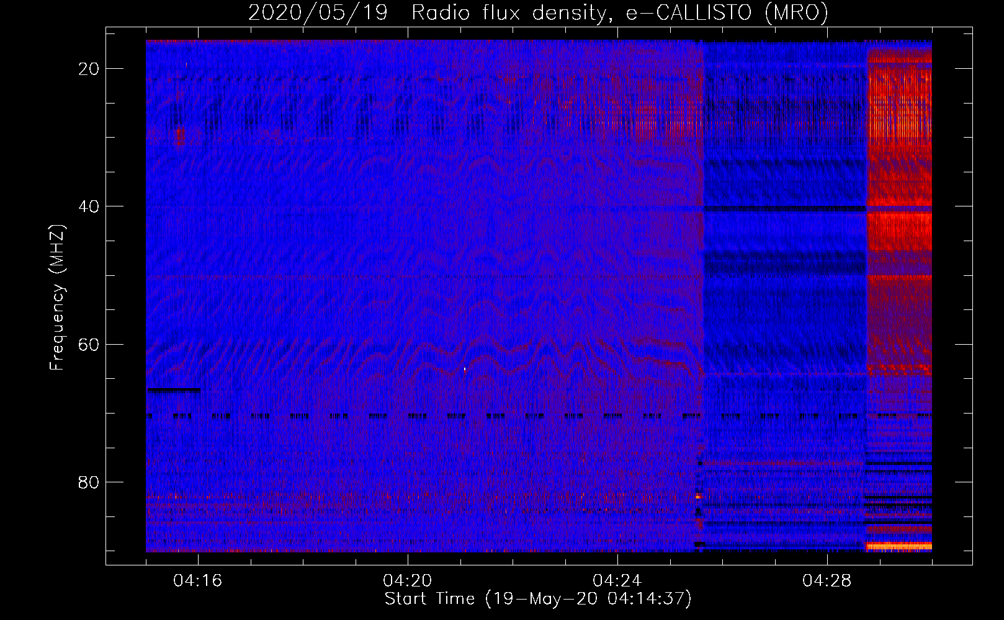The height and width of the screenshot is (620, 1004).
Task: Click the '04:16' time tick label
Action: (198, 581)
